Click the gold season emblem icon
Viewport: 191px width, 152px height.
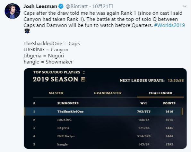tap(83, 80)
